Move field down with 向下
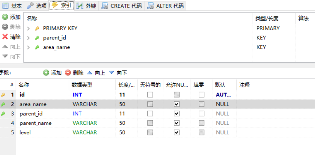The image size is (315, 155). tap(118, 73)
